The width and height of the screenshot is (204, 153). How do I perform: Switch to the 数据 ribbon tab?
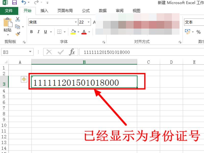coord(103,11)
